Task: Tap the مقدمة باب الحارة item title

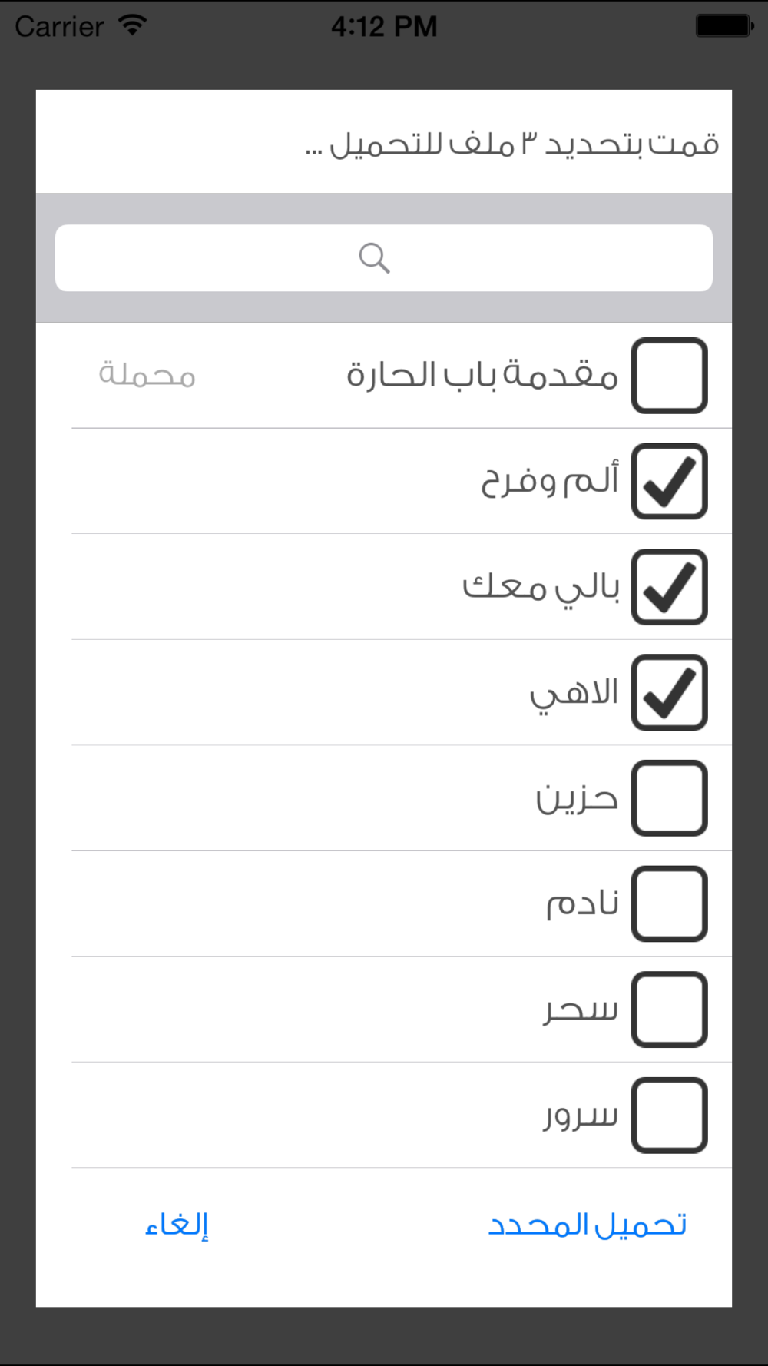Action: pyautogui.click(x=482, y=376)
